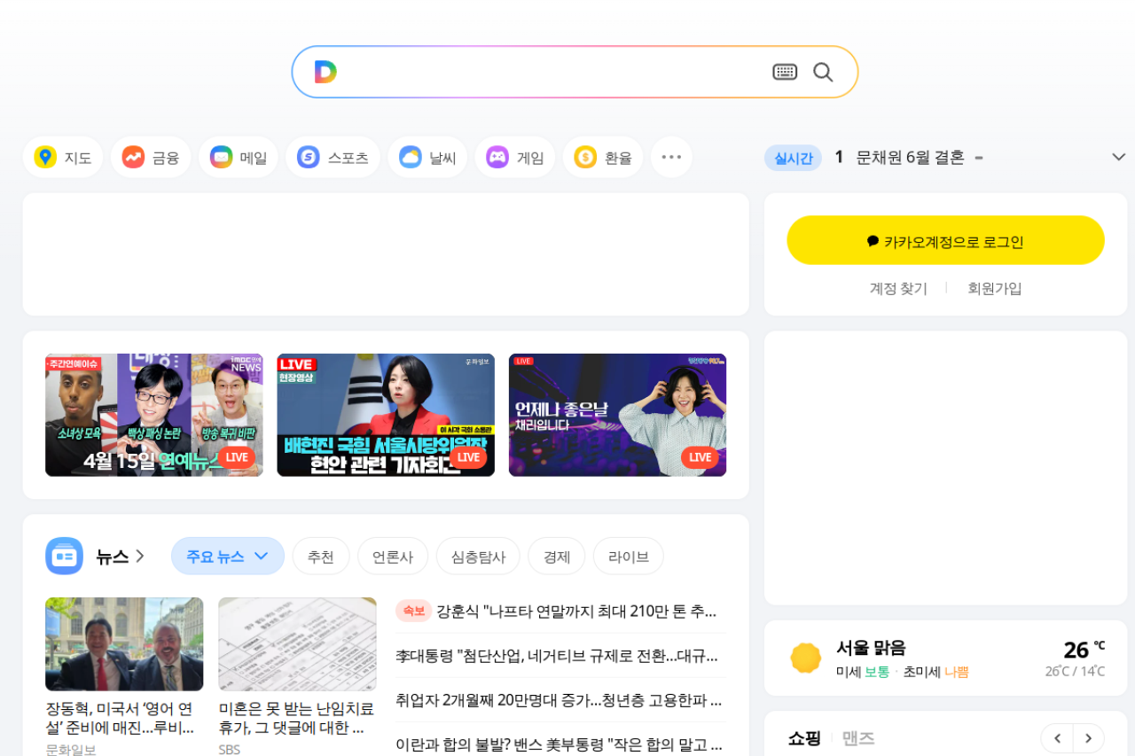Click 계정 찾기 link
The image size is (1135, 756).
point(898,288)
